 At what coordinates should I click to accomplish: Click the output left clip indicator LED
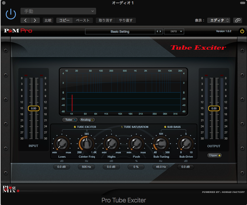[x=206, y=75]
